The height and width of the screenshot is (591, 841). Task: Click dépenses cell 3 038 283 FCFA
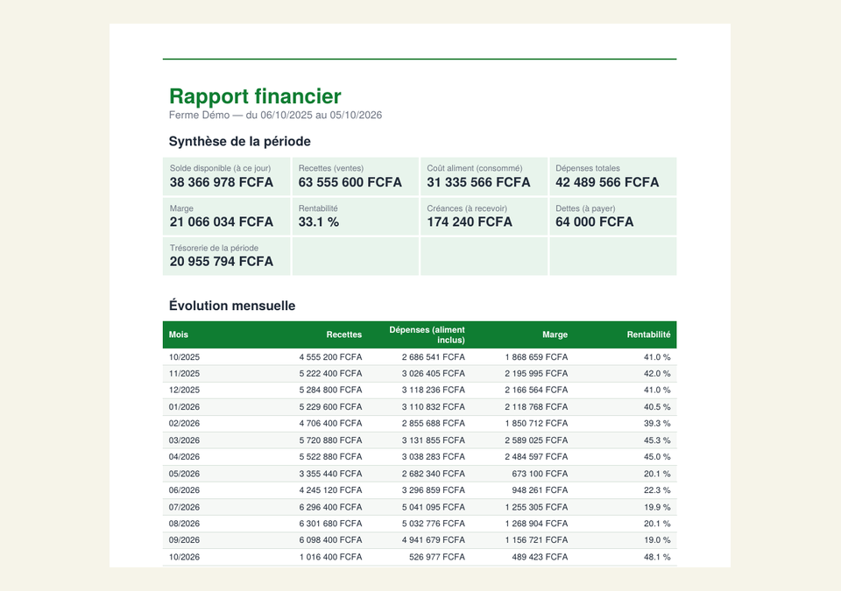coord(434,457)
